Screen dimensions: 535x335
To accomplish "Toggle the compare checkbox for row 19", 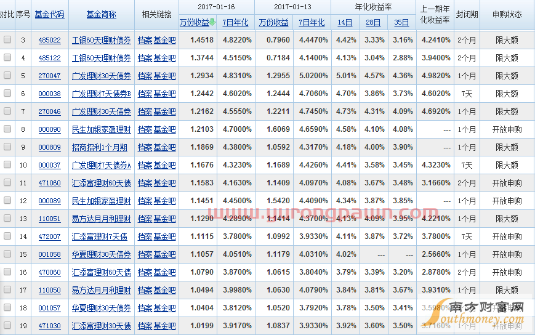I will [x=7, y=325].
